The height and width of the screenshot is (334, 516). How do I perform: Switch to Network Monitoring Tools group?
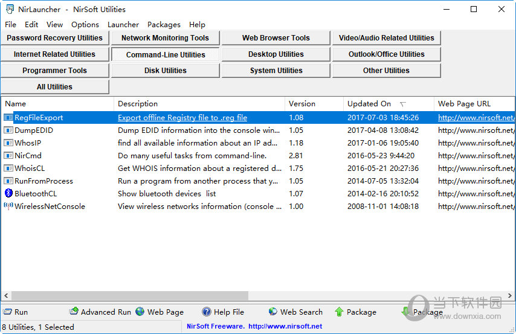click(x=165, y=38)
